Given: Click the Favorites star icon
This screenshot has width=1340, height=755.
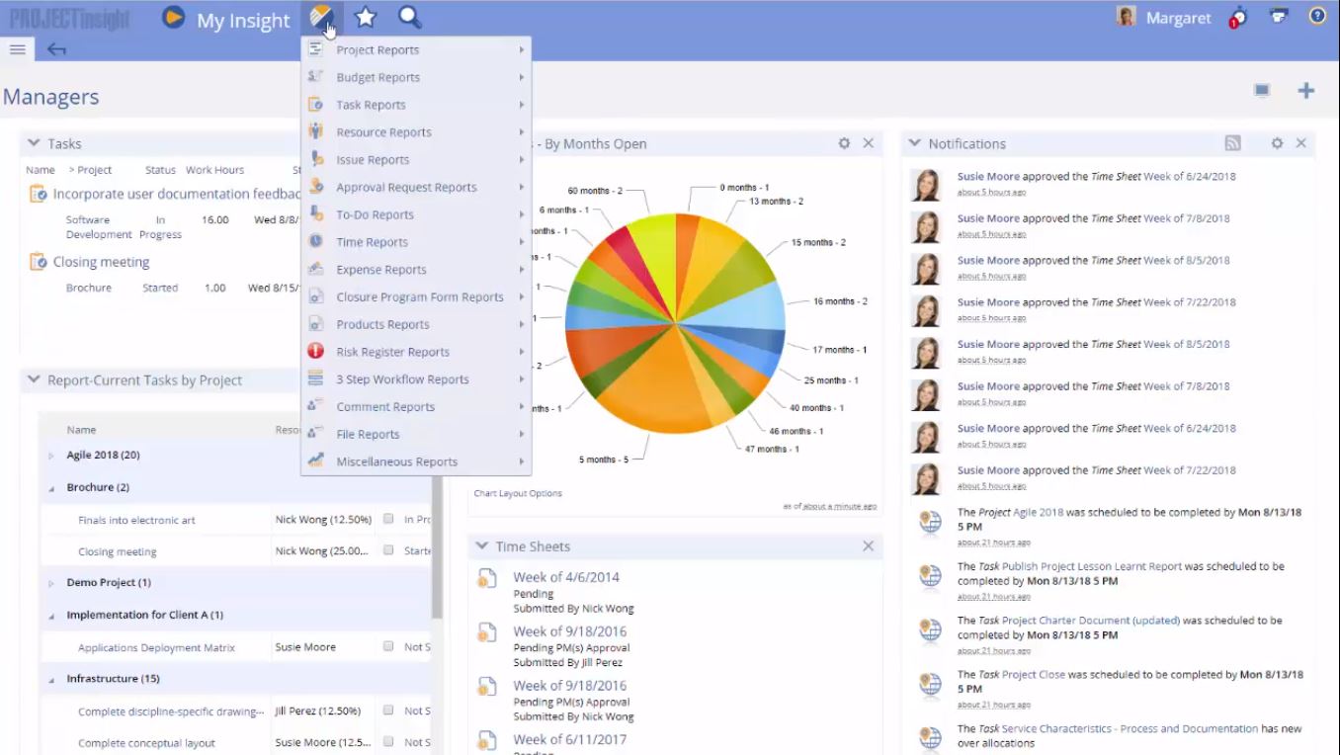Looking at the screenshot, I should tap(366, 17).
